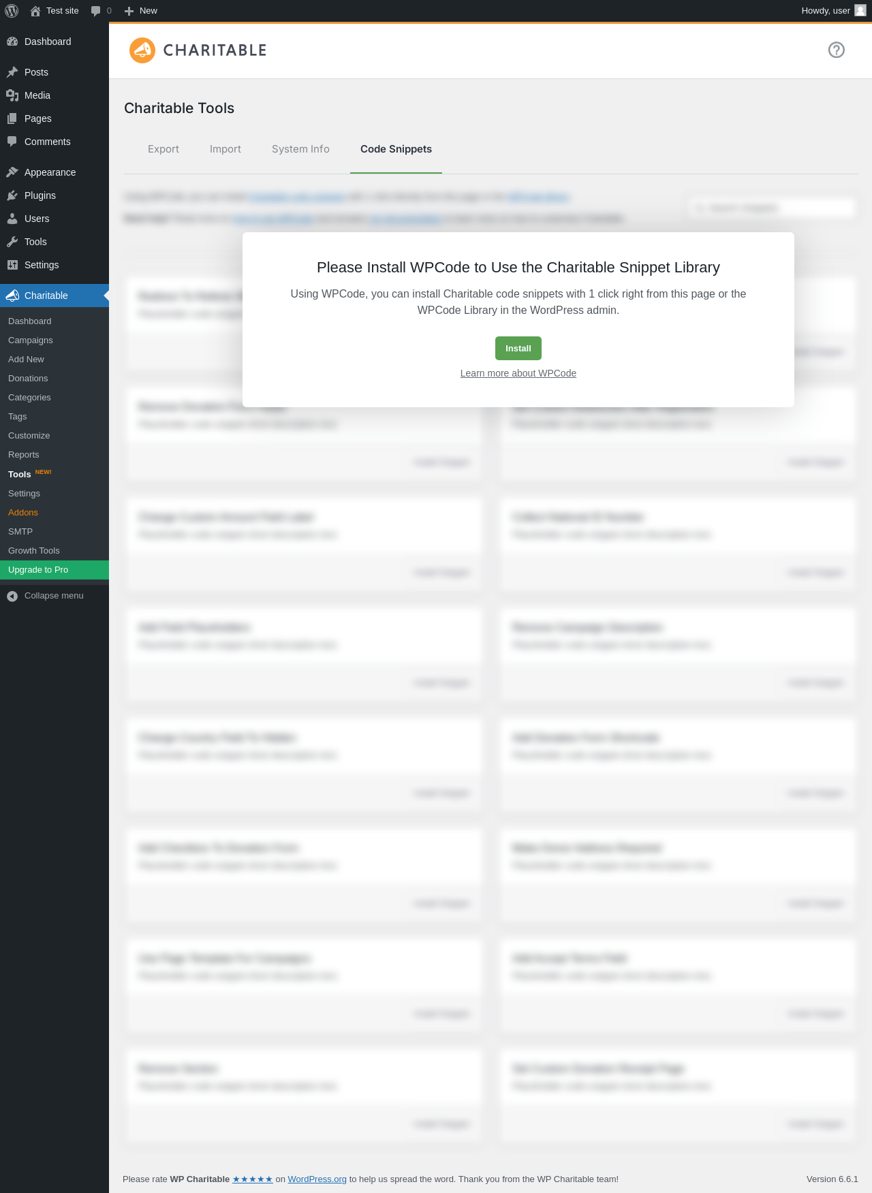
Task: Click the New label in admin bar
Action: [x=149, y=11]
